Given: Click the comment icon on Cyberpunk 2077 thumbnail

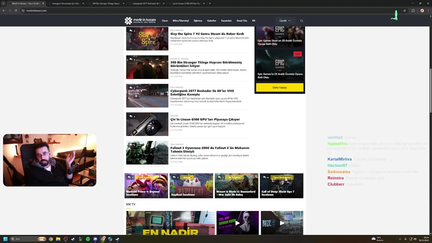Looking at the screenshot, I should [x=131, y=88].
